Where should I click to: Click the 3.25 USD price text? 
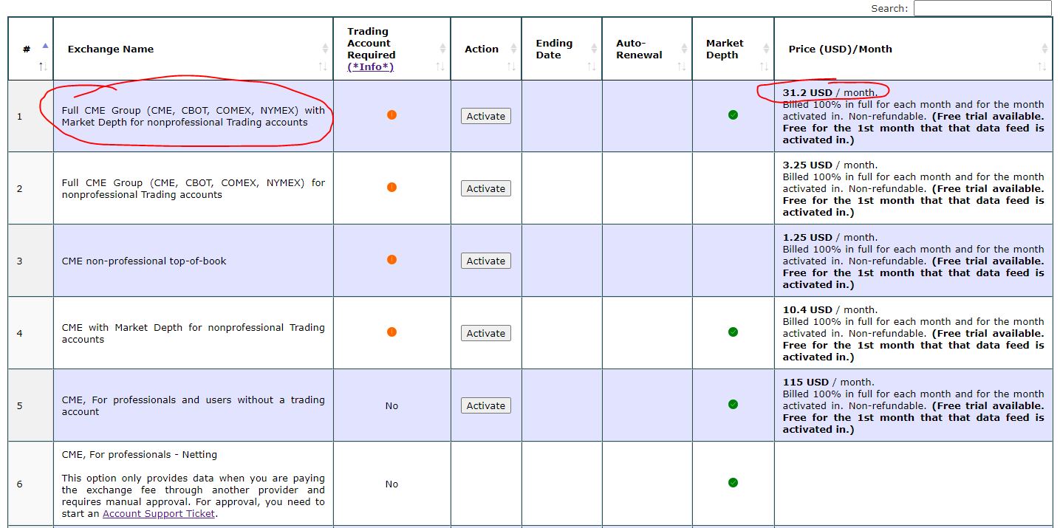[807, 165]
